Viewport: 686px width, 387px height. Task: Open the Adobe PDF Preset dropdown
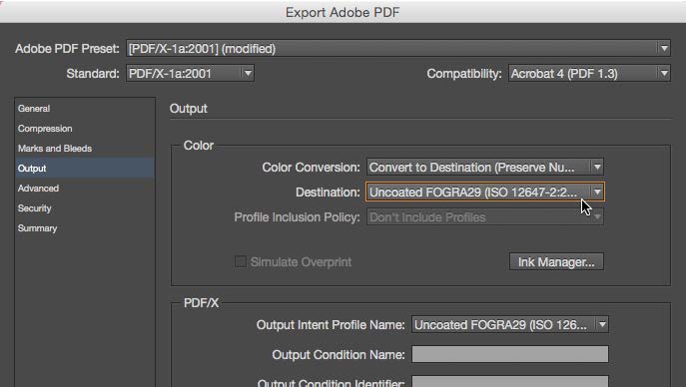tap(398, 49)
